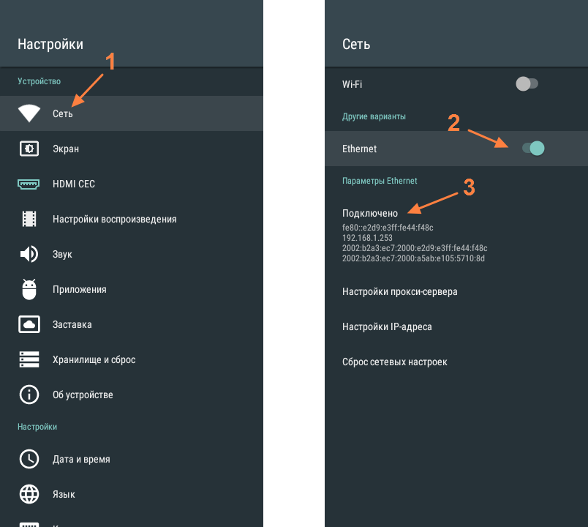The width and height of the screenshot is (588, 527).
Task: Select the Экран brightness icon
Action: pos(29,149)
